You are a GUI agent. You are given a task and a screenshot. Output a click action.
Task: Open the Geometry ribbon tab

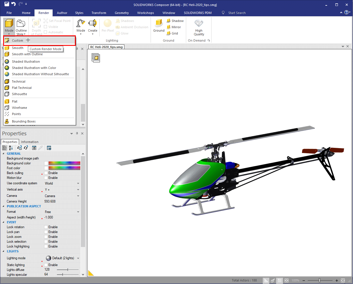coord(122,13)
